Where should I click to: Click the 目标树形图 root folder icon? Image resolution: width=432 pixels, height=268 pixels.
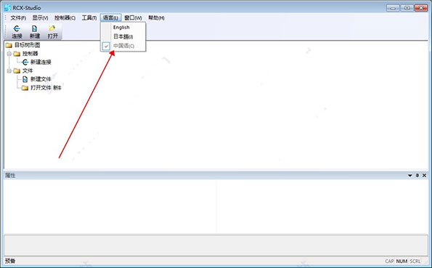click(x=9, y=45)
